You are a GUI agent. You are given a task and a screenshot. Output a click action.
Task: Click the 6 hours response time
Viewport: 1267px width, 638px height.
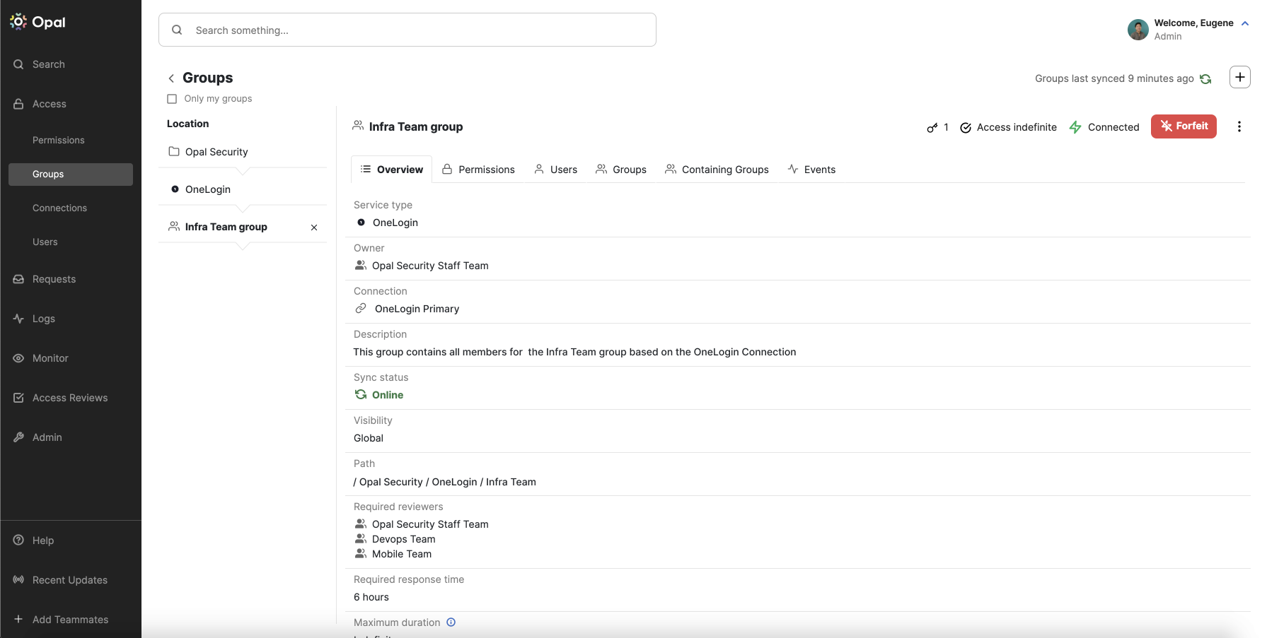click(x=371, y=597)
